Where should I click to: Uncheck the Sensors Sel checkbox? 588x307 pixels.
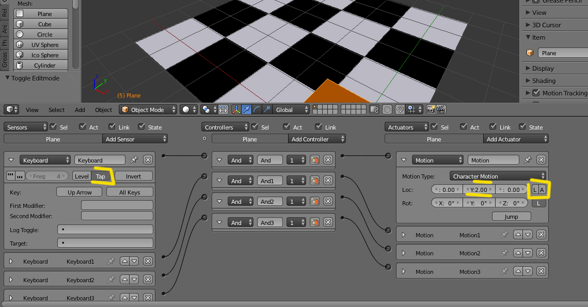point(54,127)
